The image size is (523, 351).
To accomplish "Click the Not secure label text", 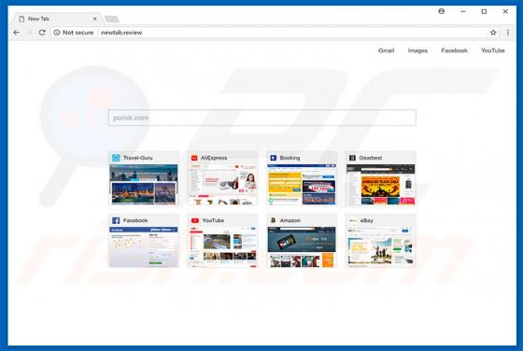I will (78, 33).
